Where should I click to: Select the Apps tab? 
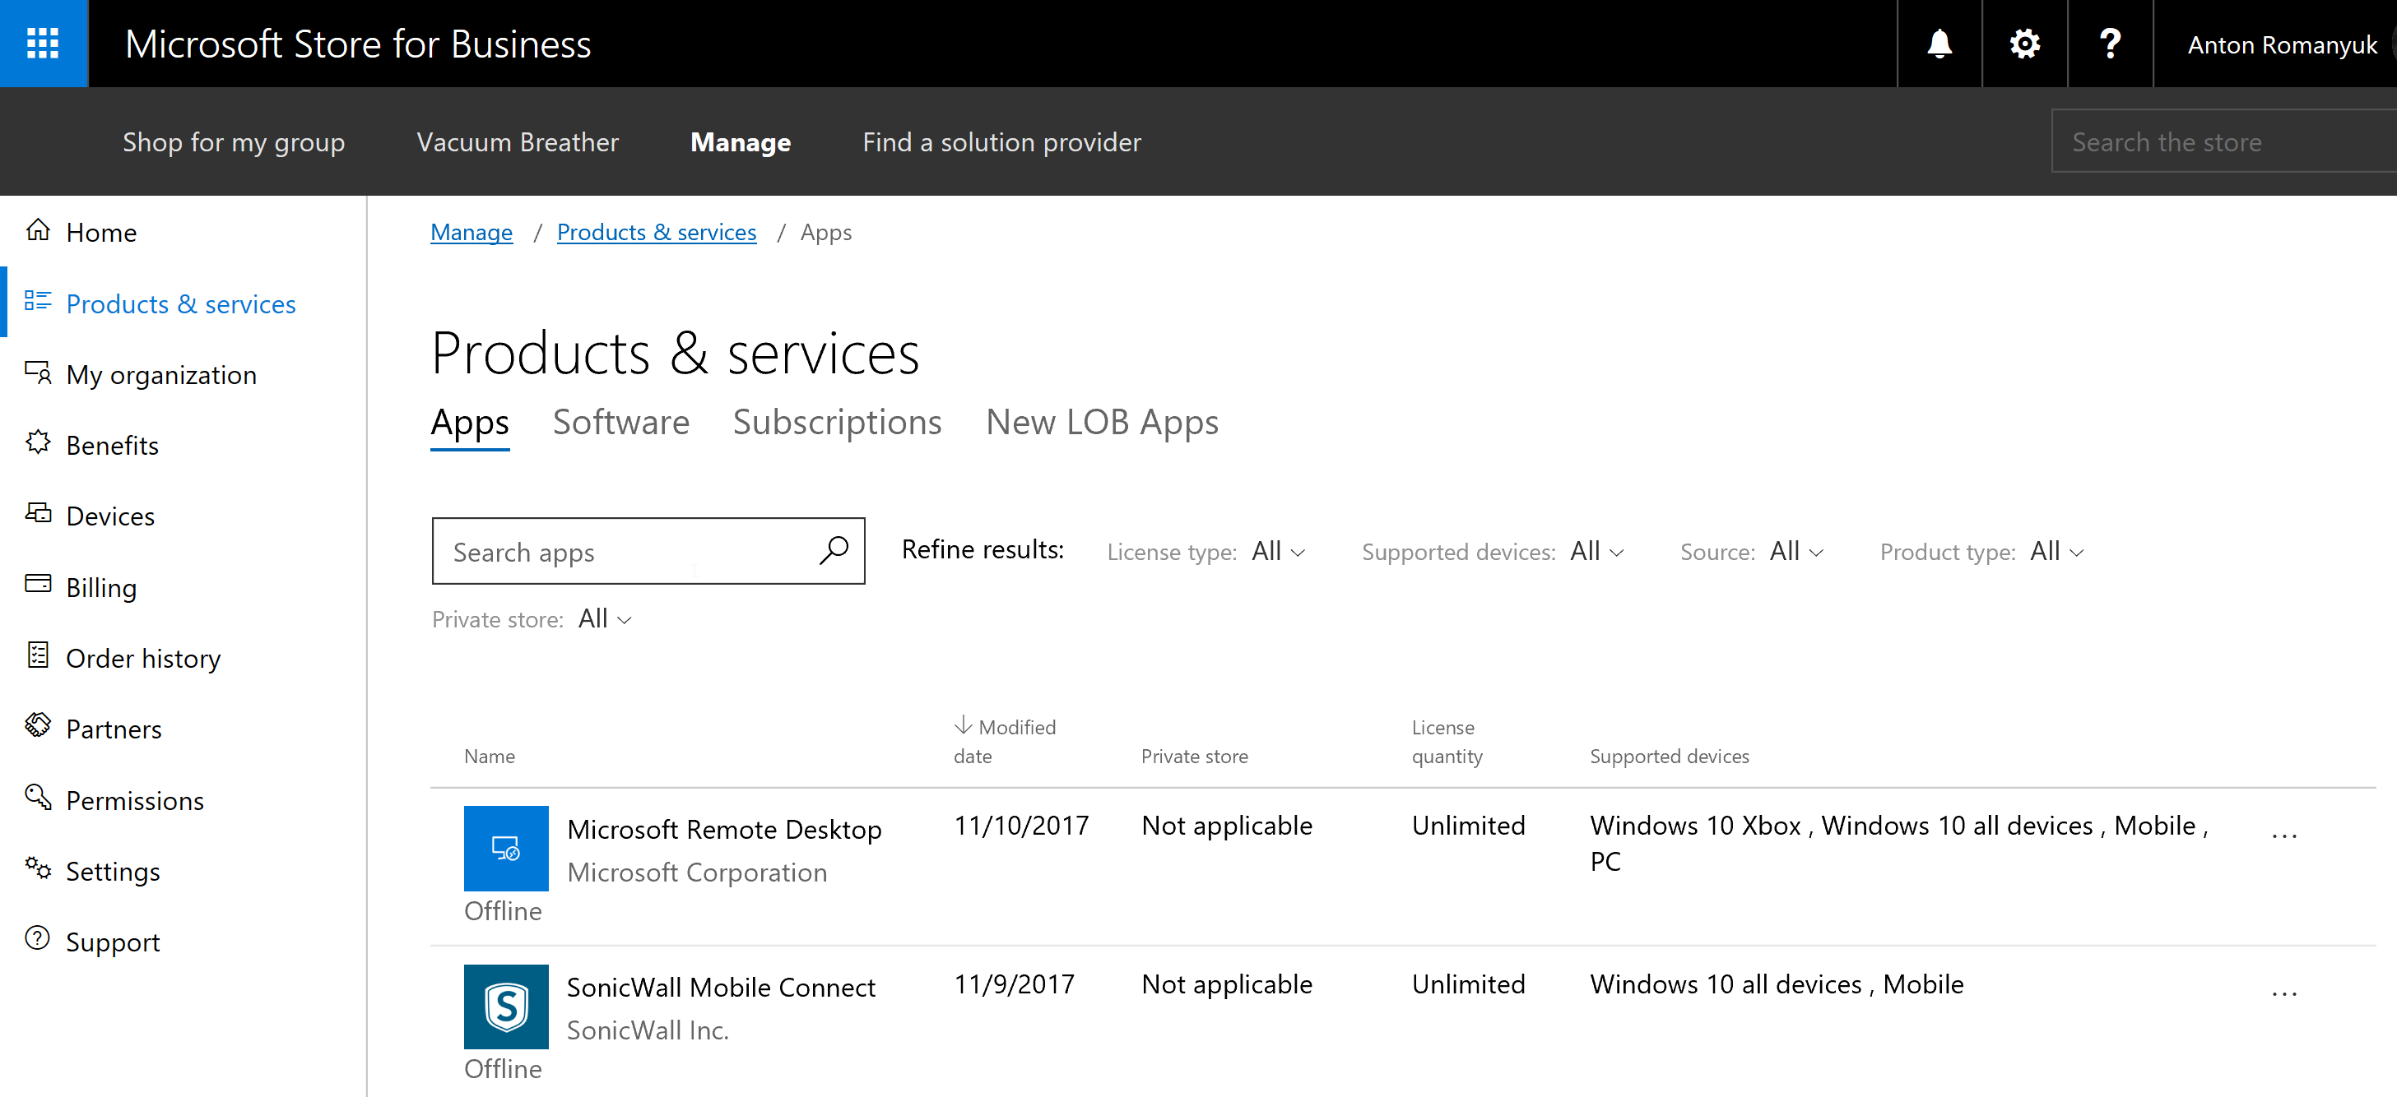pos(470,423)
